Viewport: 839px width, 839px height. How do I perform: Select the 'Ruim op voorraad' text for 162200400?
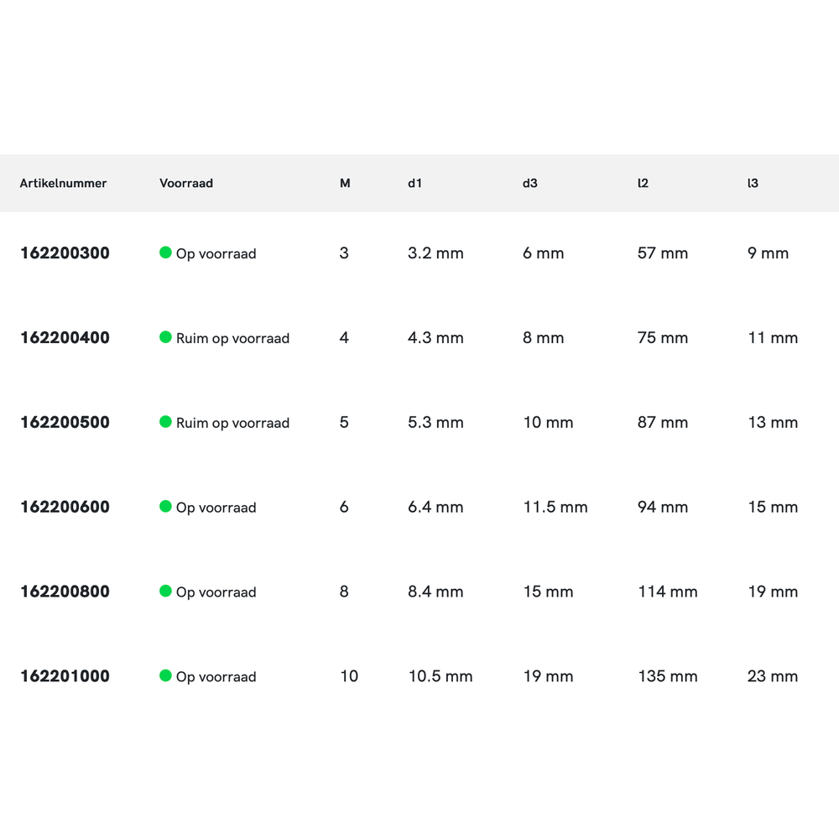[232, 339]
